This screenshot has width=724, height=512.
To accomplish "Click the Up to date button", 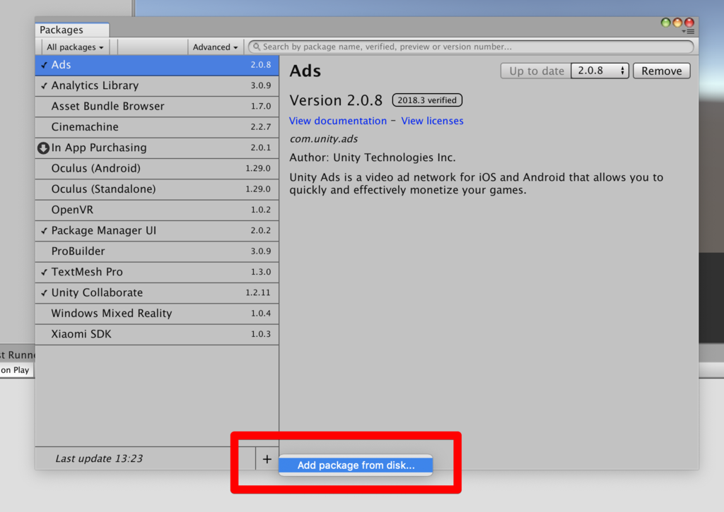I will [x=536, y=71].
